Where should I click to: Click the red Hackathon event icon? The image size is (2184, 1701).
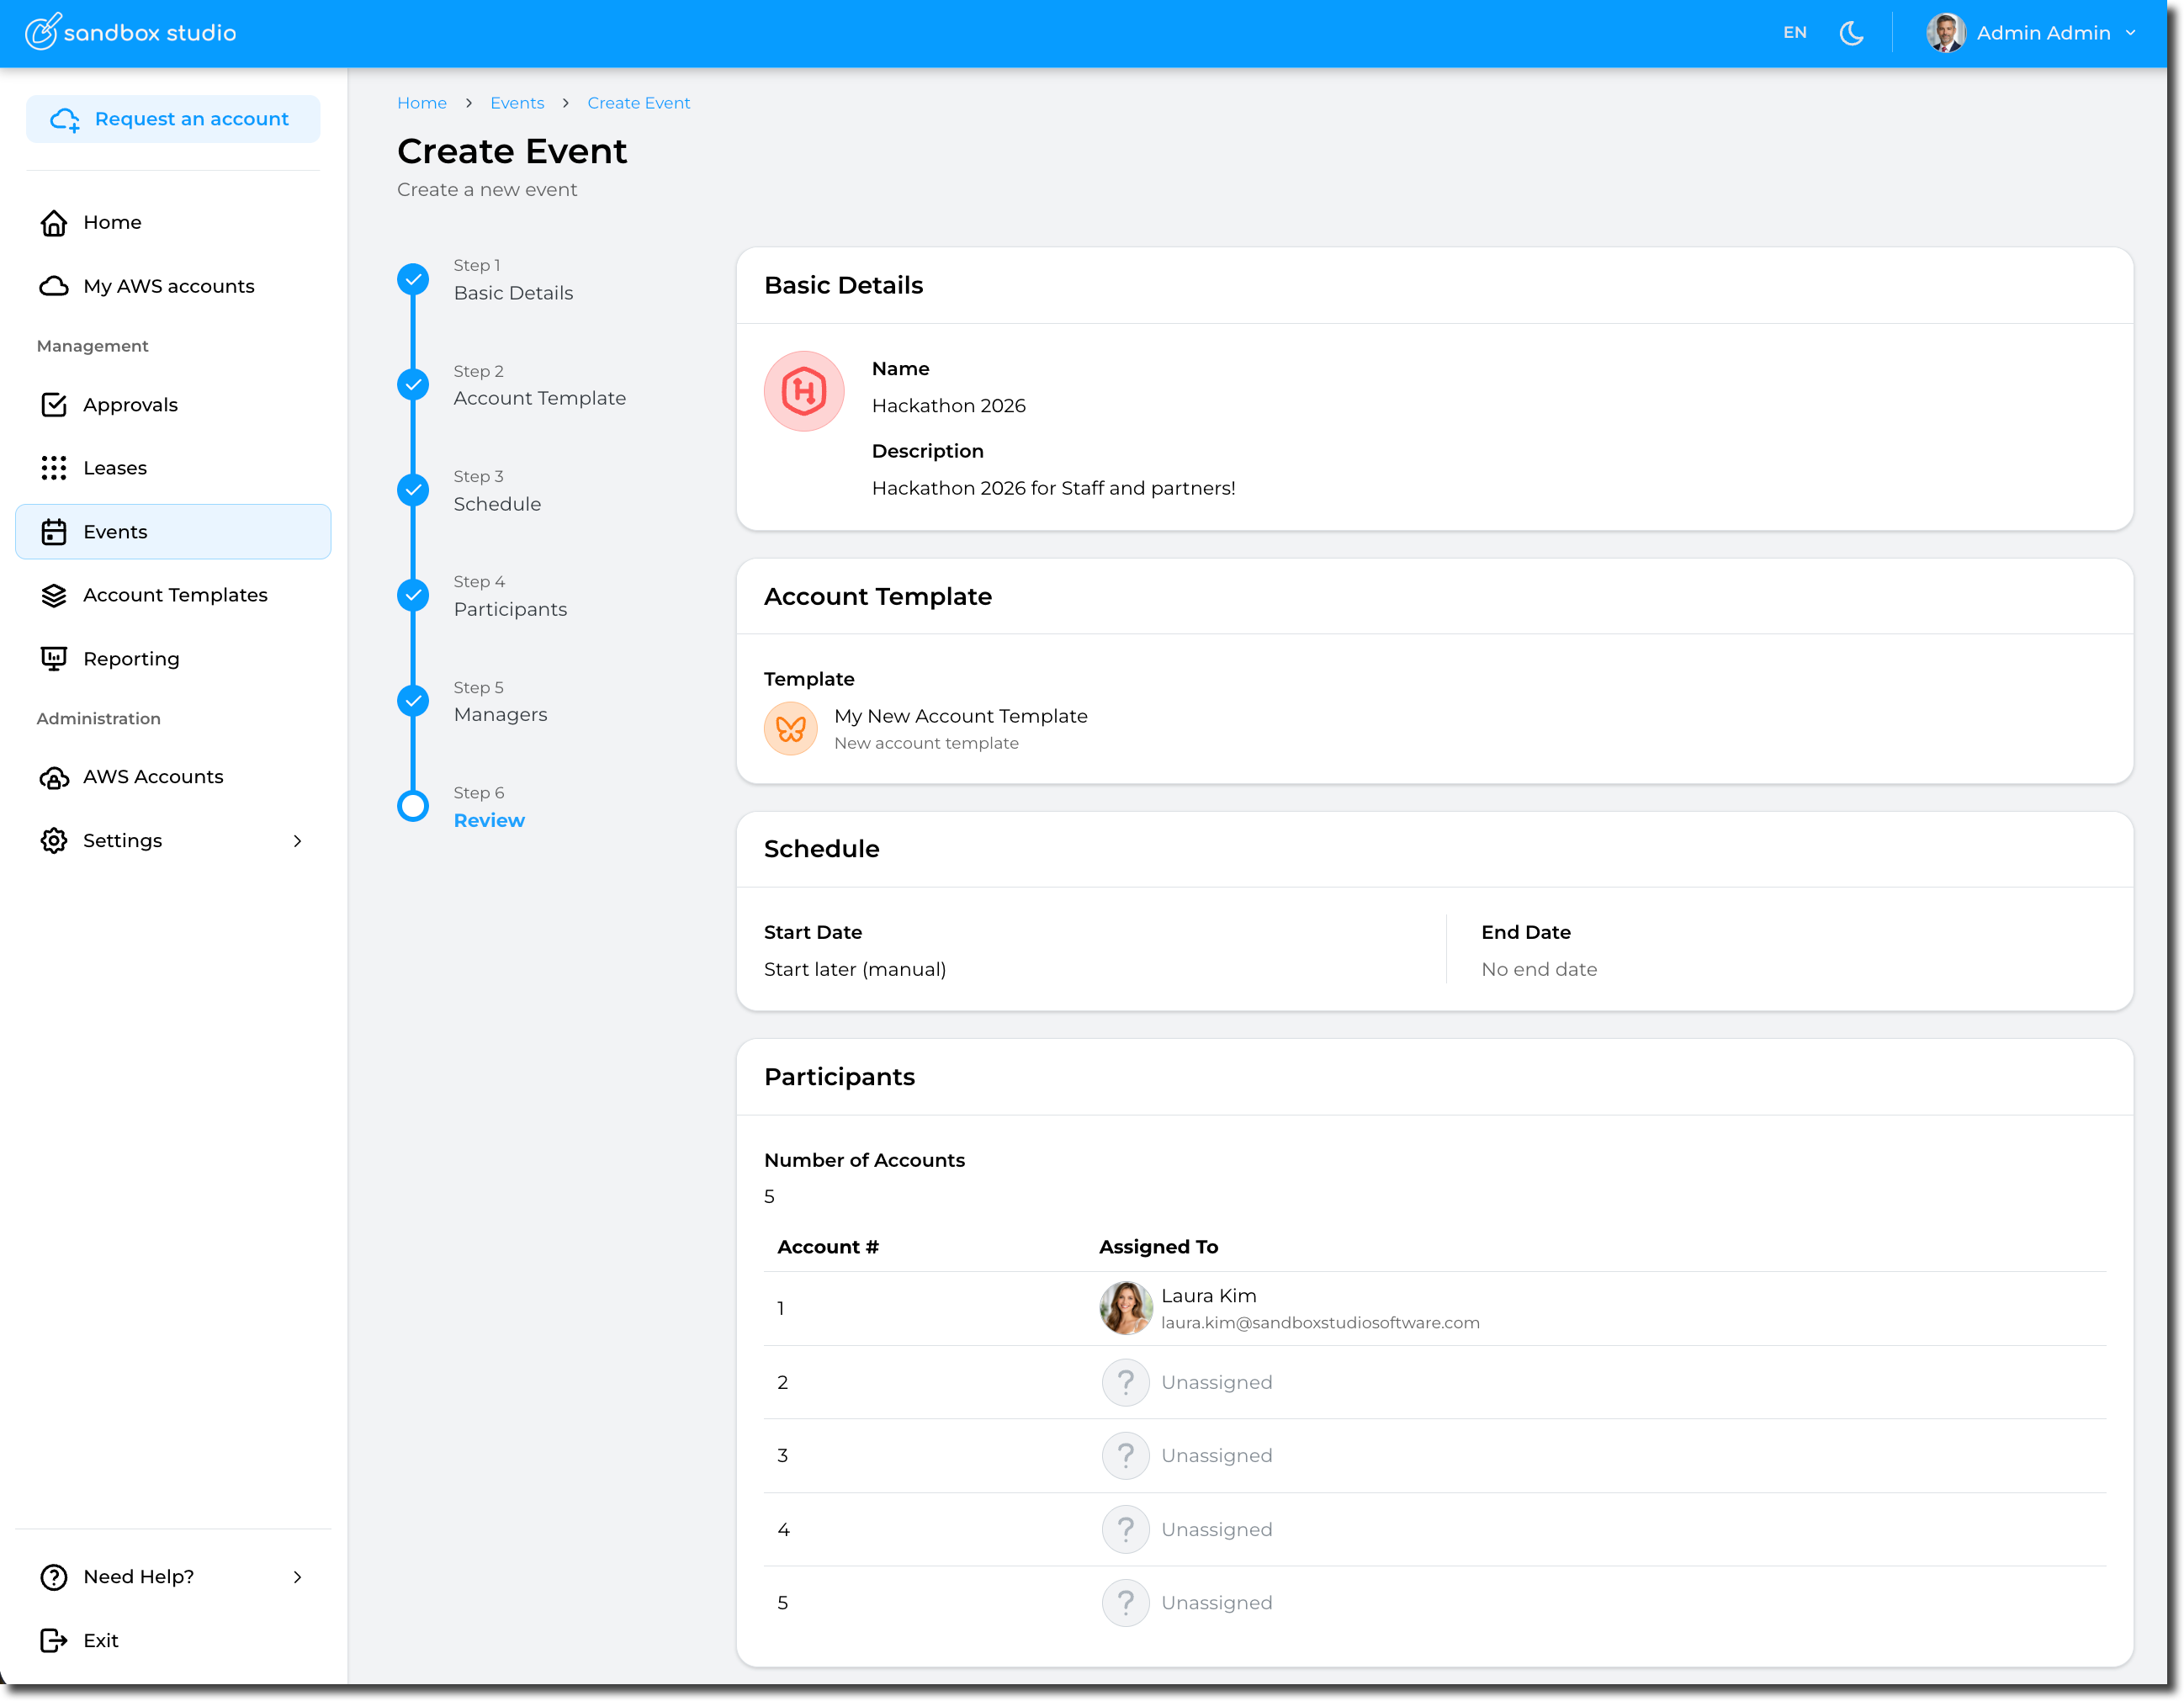(x=803, y=391)
